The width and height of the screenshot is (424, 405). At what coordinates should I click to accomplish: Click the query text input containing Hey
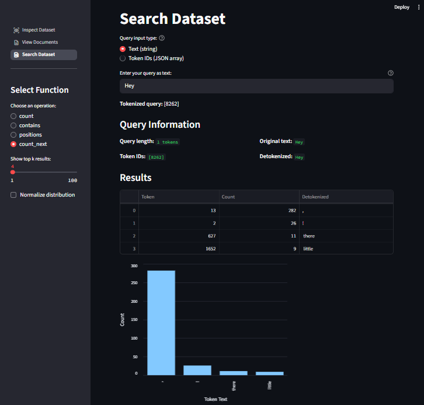point(256,86)
